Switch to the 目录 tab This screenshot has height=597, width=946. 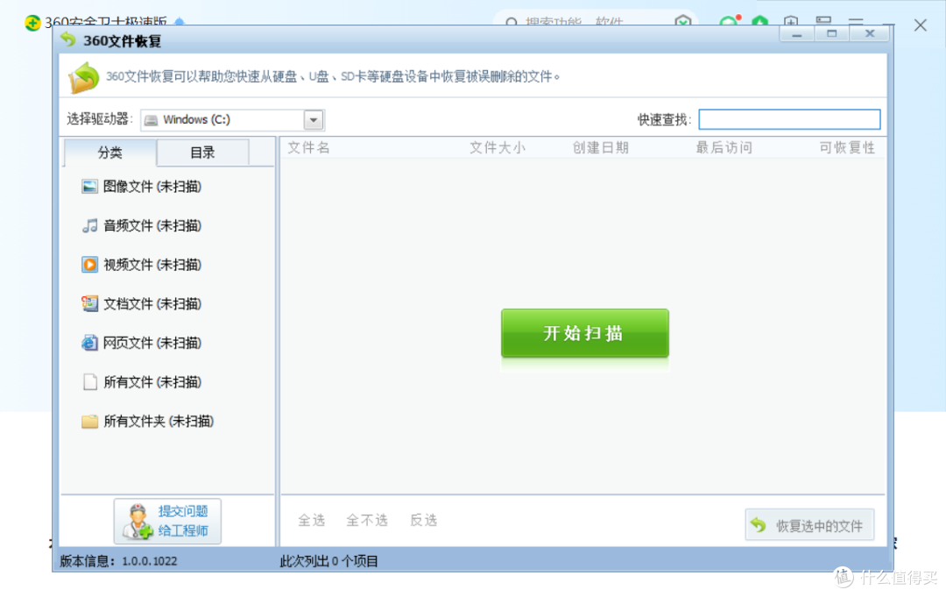(x=202, y=153)
